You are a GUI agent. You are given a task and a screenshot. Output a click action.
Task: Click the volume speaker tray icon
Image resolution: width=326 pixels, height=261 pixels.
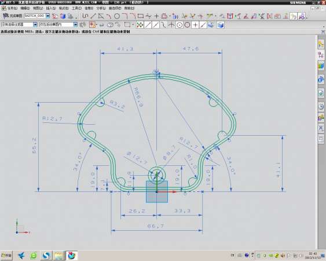click(283, 255)
